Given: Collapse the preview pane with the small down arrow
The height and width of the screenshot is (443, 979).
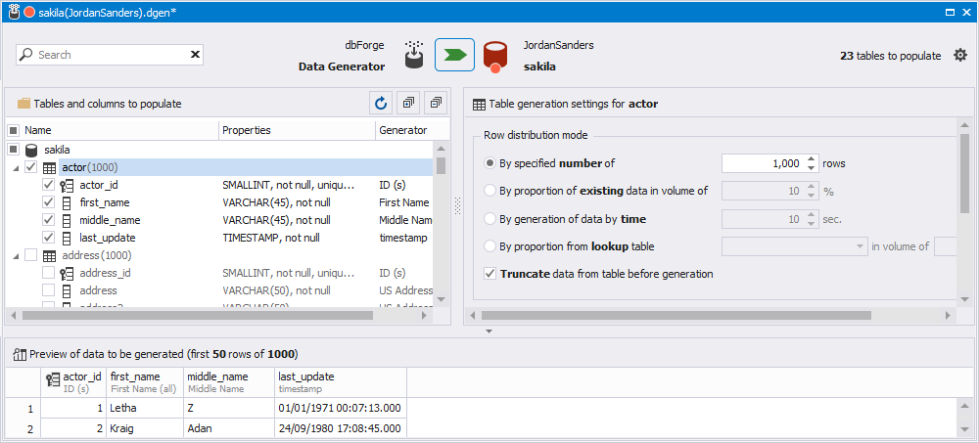Looking at the screenshot, I should pos(489,332).
